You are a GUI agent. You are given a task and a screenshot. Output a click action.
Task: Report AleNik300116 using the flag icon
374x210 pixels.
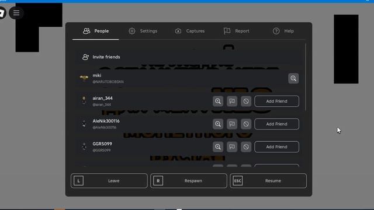pos(232,124)
